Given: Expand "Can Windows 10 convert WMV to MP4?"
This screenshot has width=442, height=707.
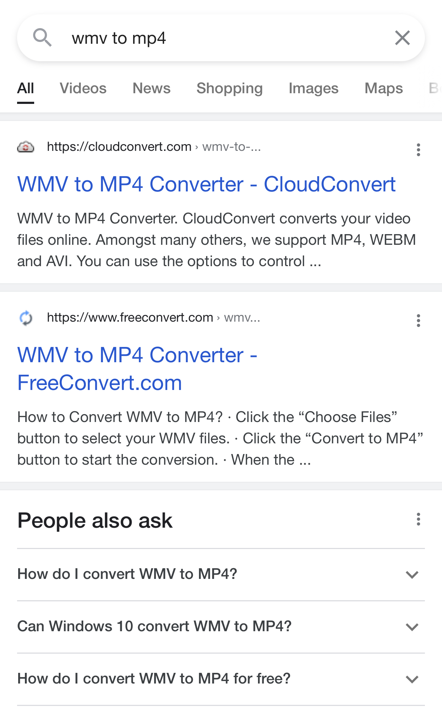Looking at the screenshot, I should 221,627.
